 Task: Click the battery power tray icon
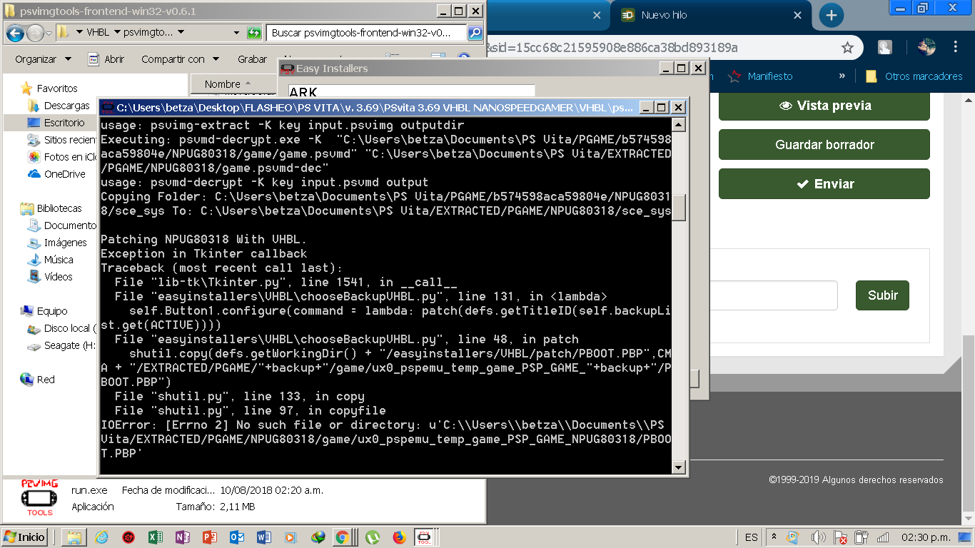point(862,537)
